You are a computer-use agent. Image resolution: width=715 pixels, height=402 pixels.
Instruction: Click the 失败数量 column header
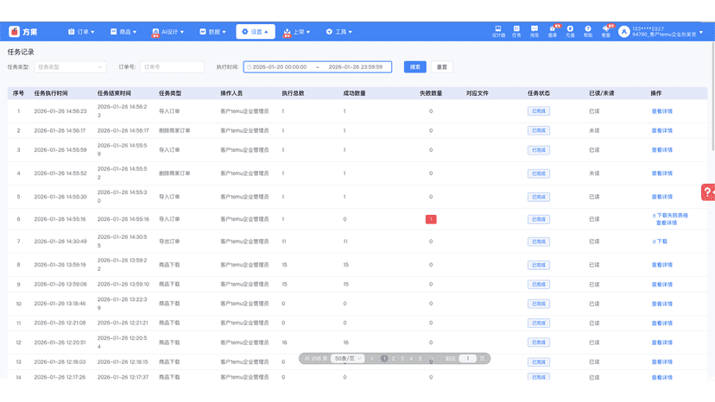click(x=431, y=93)
